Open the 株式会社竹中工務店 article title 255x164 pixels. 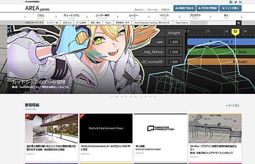pyautogui.click(x=51, y=148)
